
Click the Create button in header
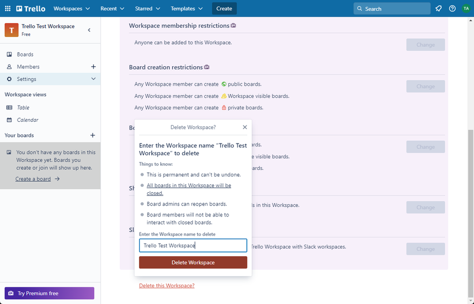coord(224,9)
